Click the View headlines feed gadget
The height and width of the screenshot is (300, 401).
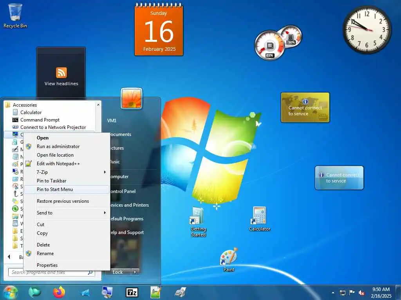pyautogui.click(x=61, y=72)
